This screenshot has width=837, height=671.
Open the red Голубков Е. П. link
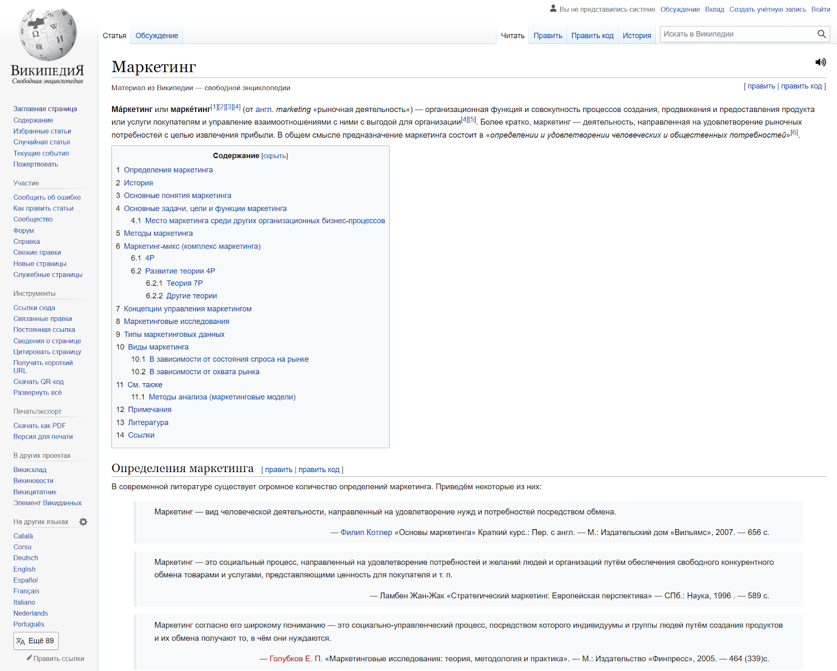(296, 658)
